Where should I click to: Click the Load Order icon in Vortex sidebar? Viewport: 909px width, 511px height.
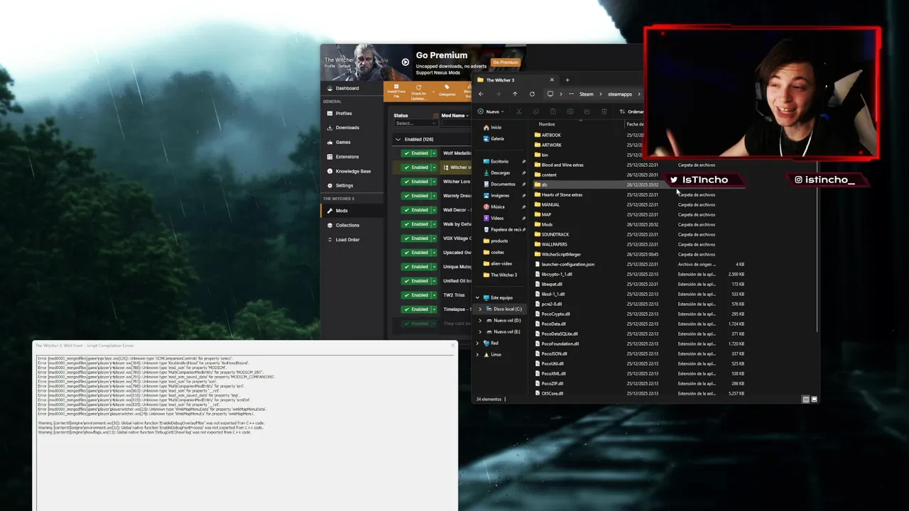[330, 240]
